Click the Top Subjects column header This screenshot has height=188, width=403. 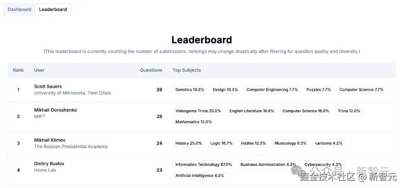187,70
